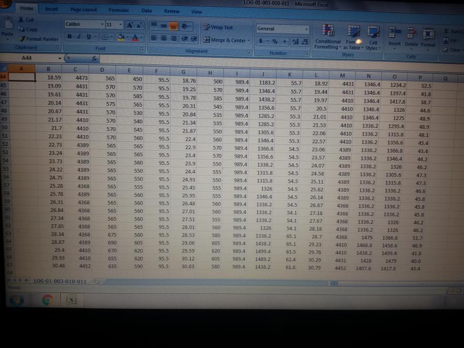This screenshot has height=348, width=464.
Task: Toggle Wrap Text on selected cells
Action: 219,27
